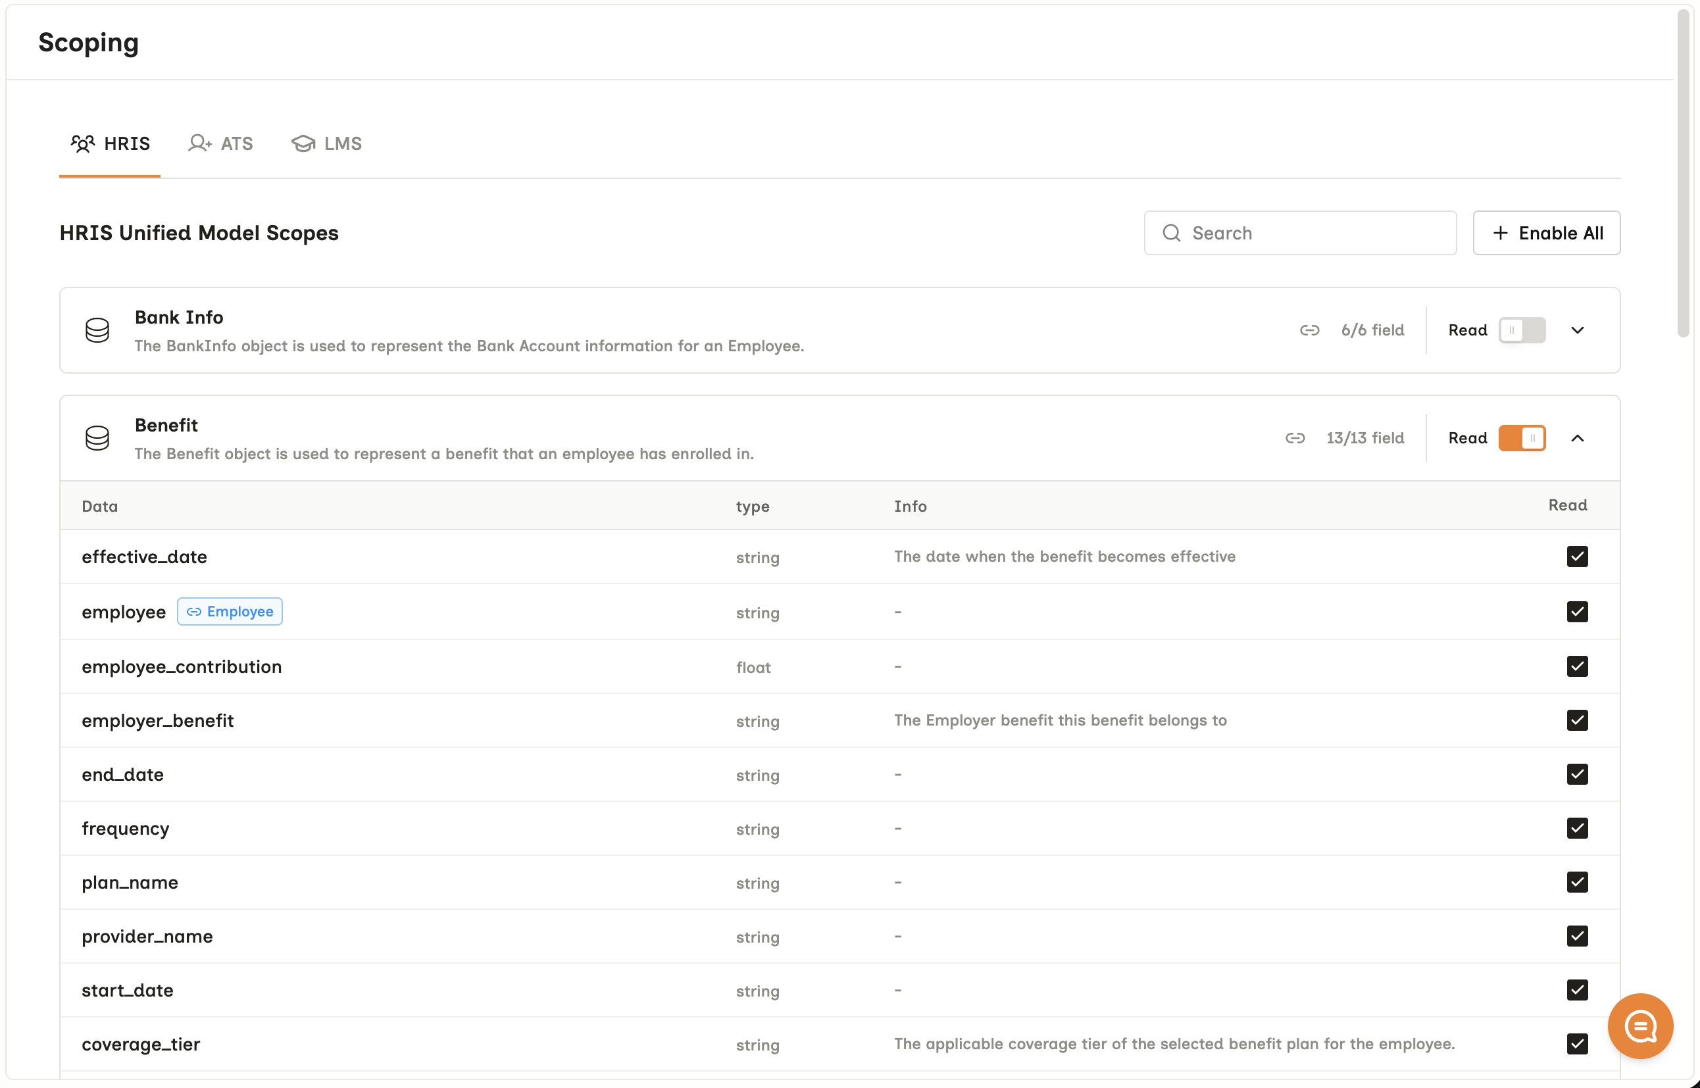Open the chat support bubble icon

point(1640,1026)
